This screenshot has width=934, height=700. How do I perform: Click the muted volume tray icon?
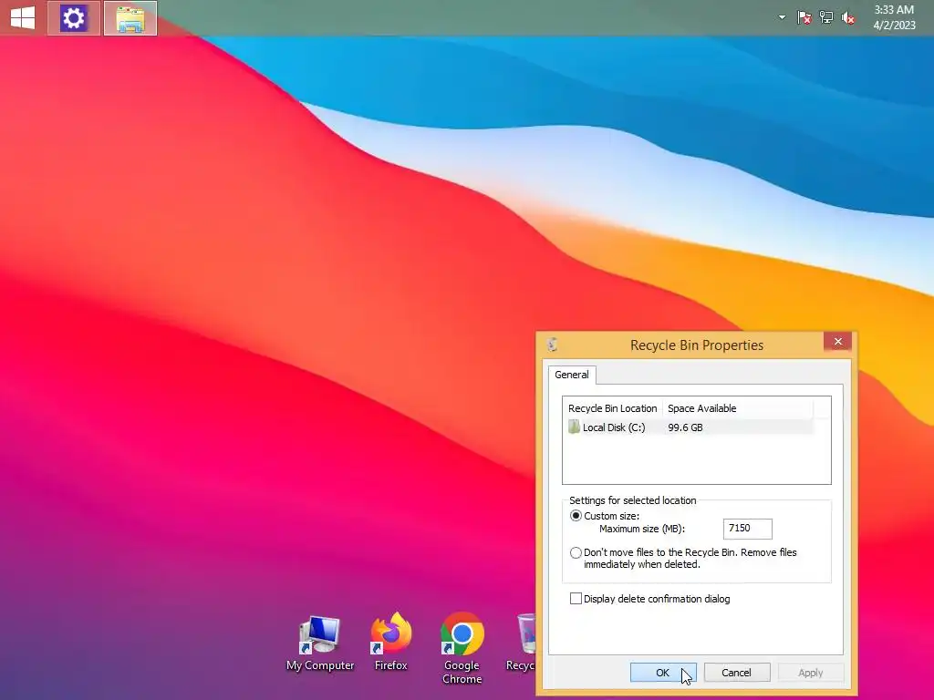pos(847,18)
